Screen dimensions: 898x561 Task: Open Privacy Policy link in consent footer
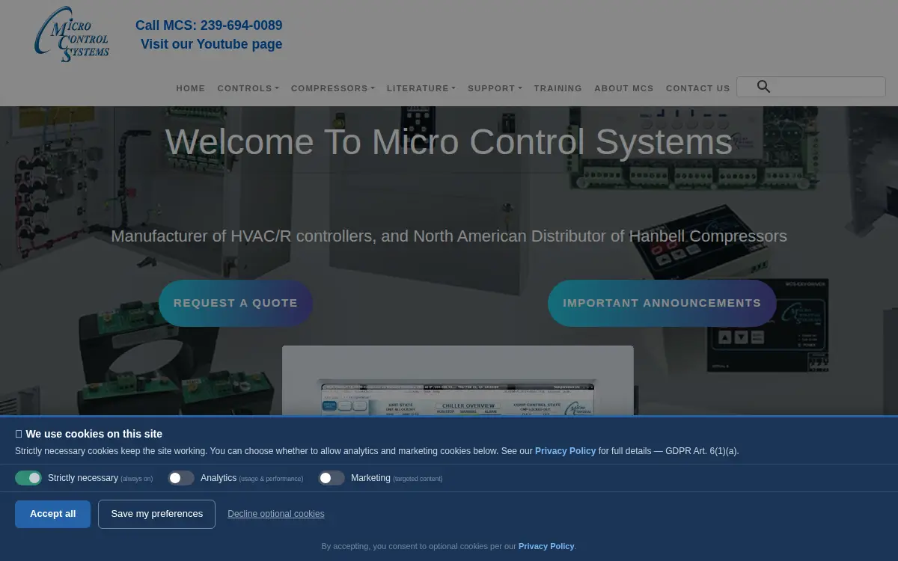click(546, 546)
